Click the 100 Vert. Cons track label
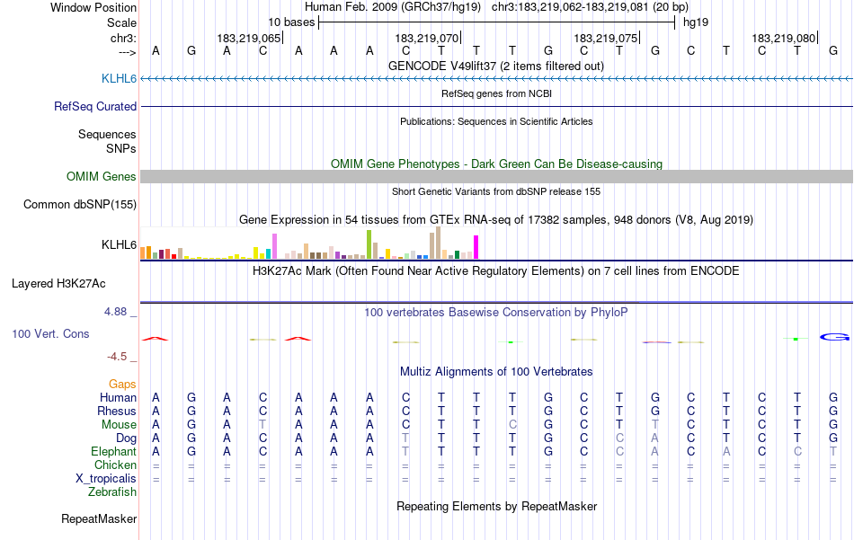The height and width of the screenshot is (540, 854). click(x=50, y=333)
